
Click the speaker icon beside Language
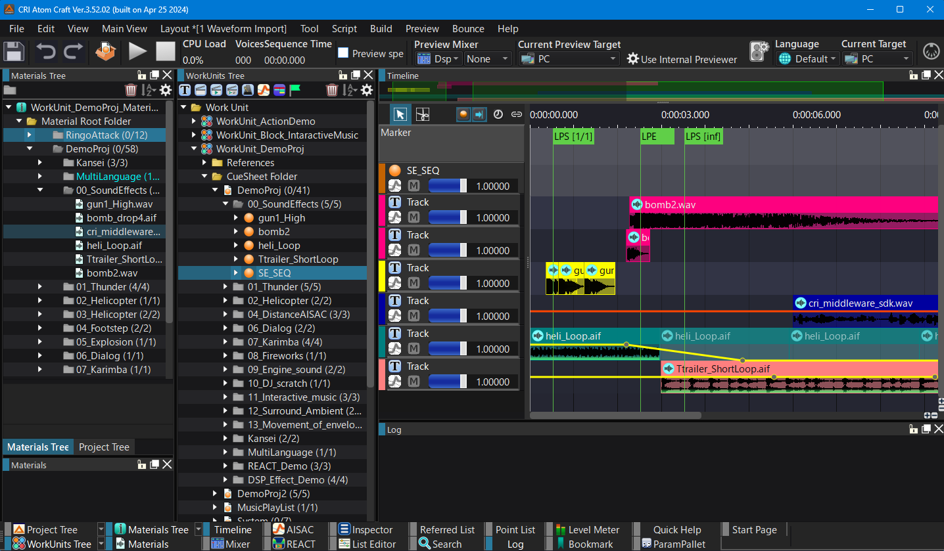(759, 51)
